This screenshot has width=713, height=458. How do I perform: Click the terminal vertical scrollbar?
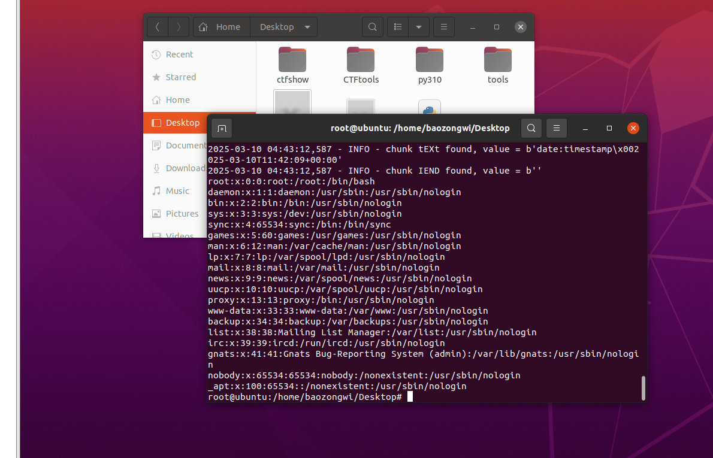(643, 388)
